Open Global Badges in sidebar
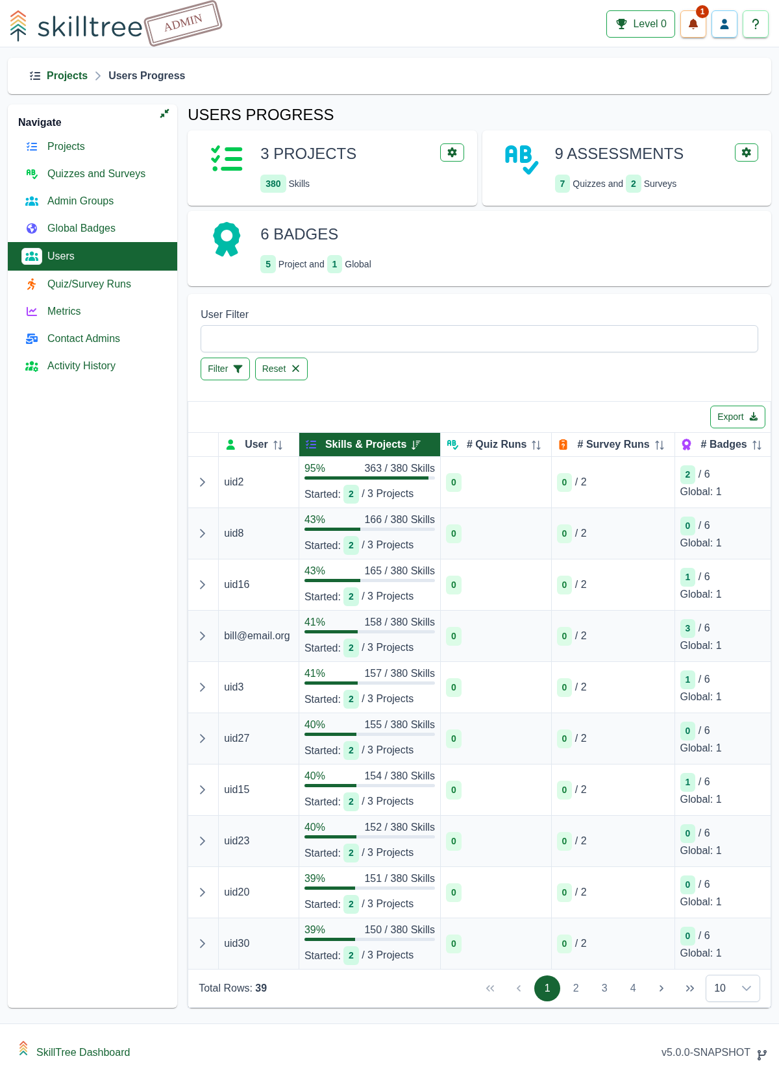Viewport: 779px width, 1076px height. pyautogui.click(x=92, y=228)
